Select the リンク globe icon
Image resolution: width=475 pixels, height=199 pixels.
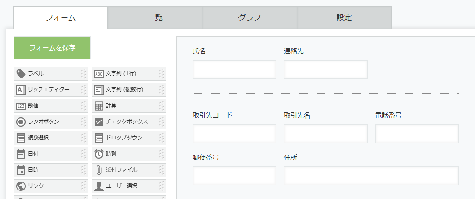pos(21,186)
